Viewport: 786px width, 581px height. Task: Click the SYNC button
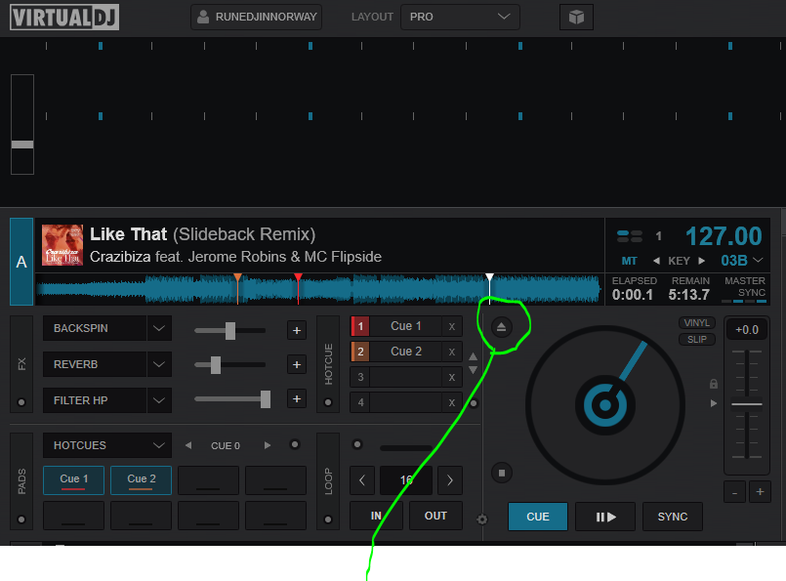pos(673,517)
